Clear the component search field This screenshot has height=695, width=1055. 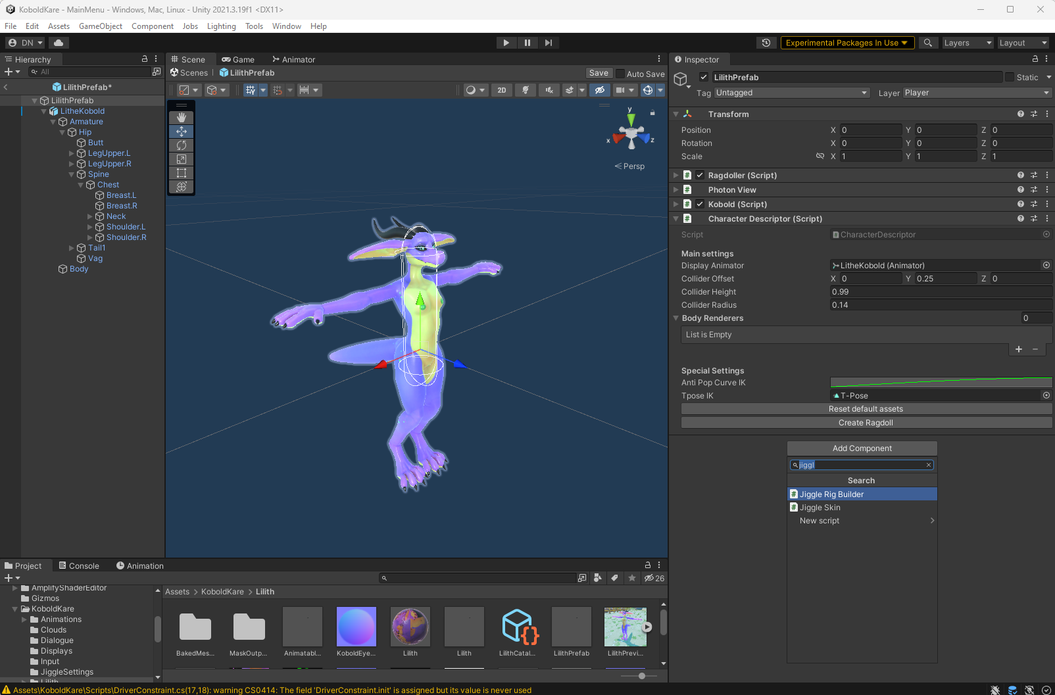click(929, 465)
